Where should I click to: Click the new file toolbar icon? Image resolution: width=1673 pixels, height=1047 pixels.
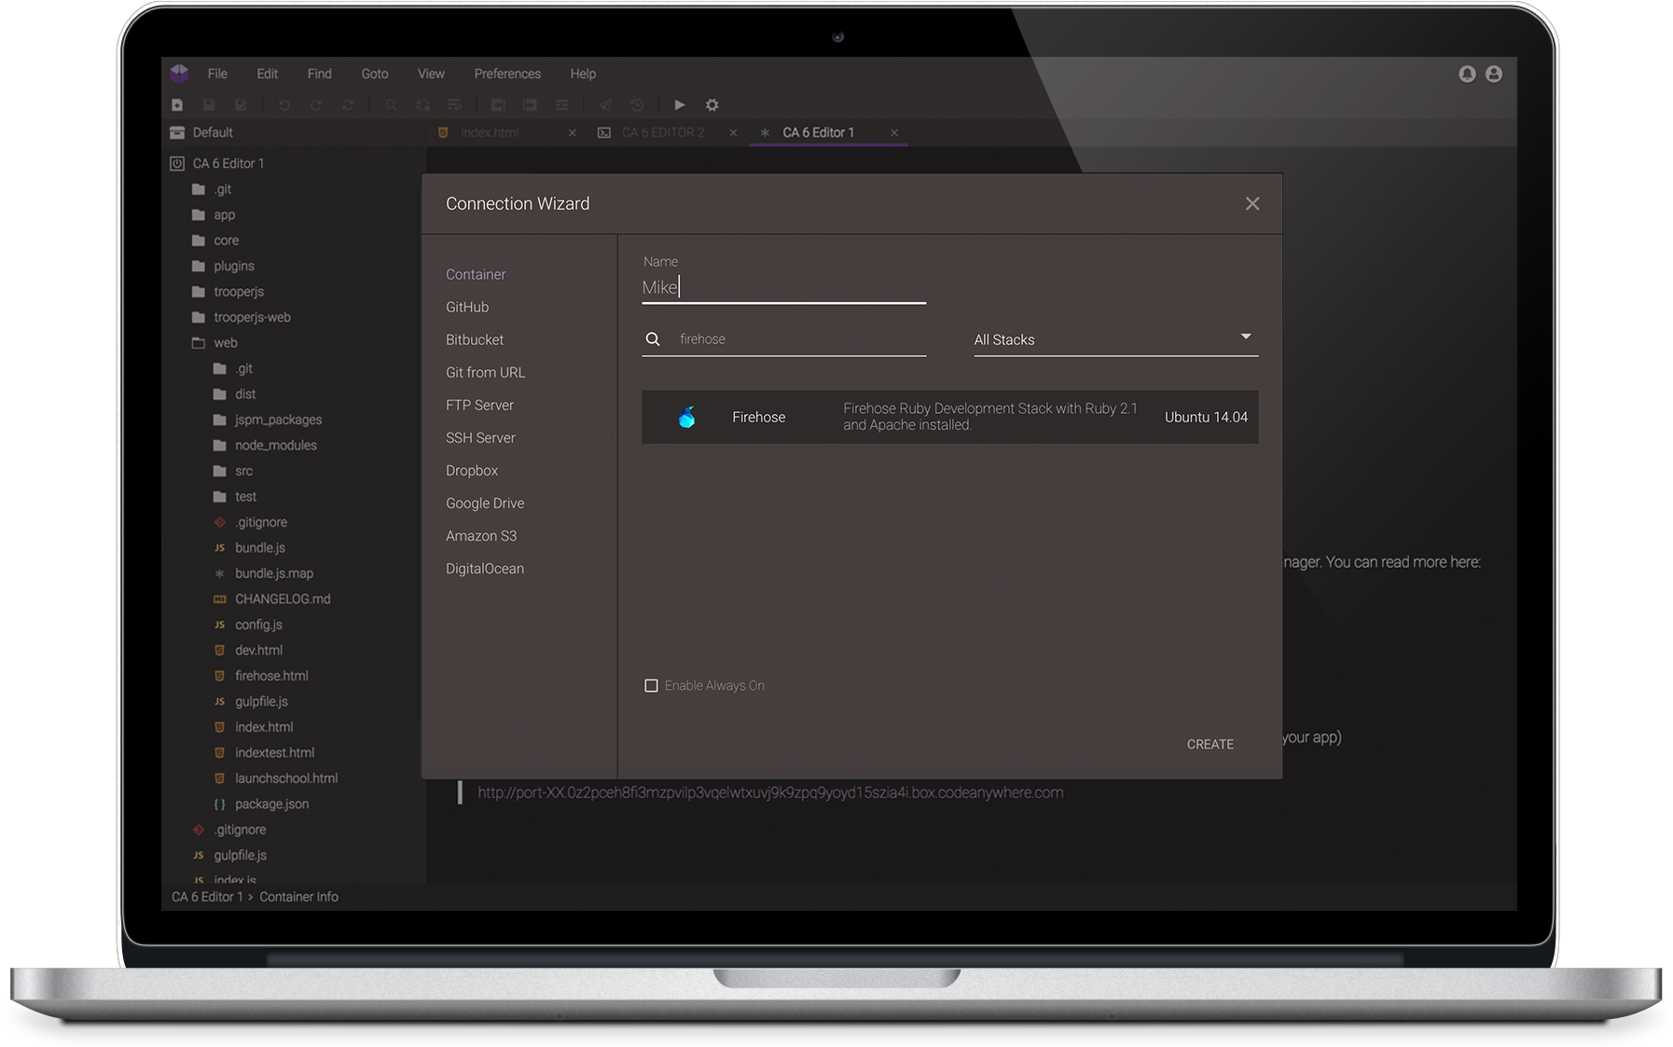tap(177, 105)
